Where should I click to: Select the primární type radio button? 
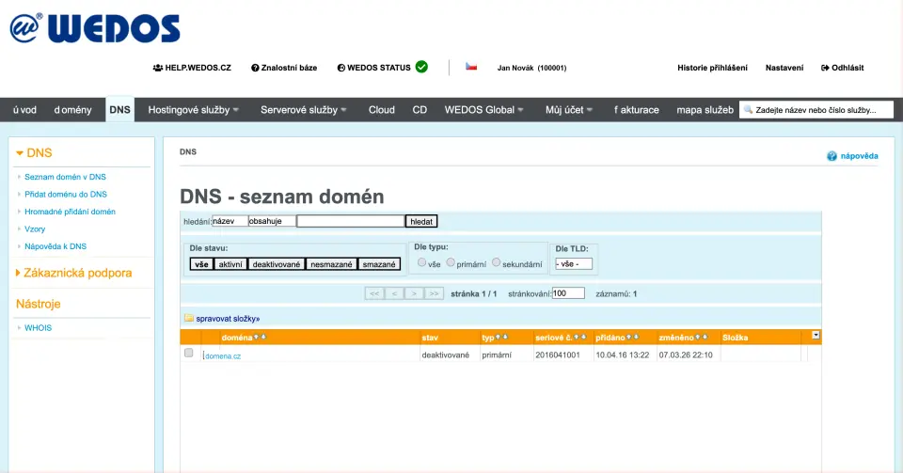[451, 263]
